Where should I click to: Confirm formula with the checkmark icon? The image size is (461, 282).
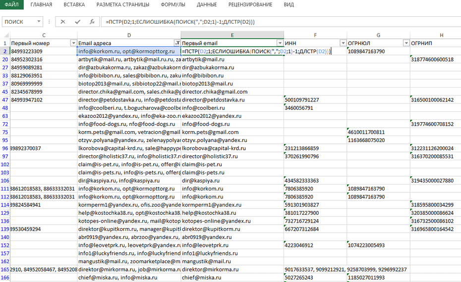pos(77,22)
